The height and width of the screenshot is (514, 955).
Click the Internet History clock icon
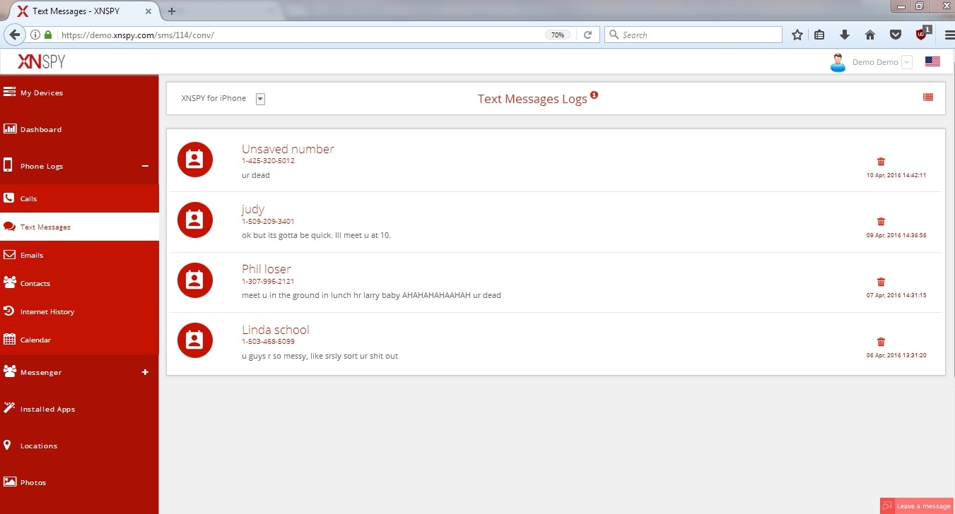9,311
